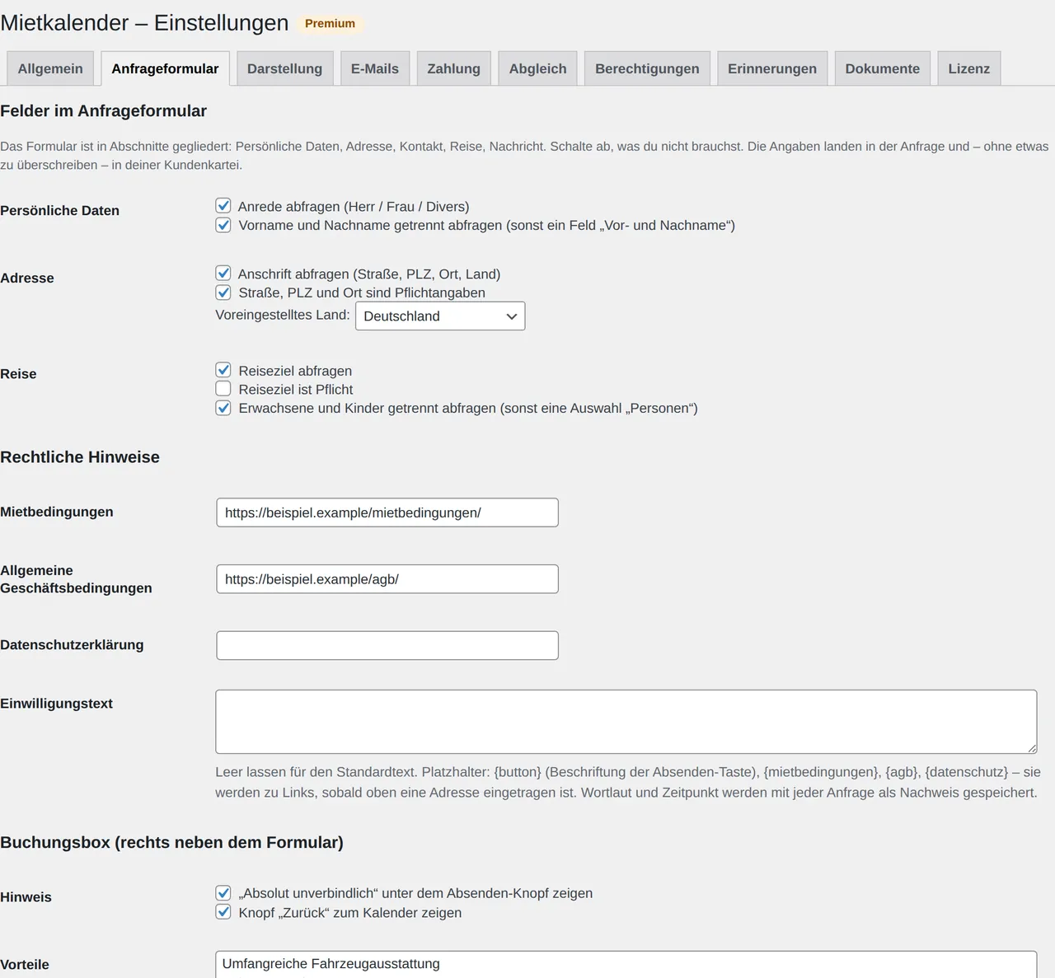Toggle 'Anschrift abfragen' checkbox
Screen dimensions: 1055x978
(x=223, y=274)
